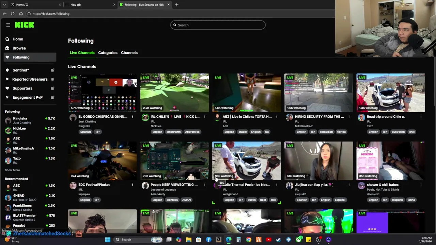Open NickLee in sidebar following list

(x=30, y=130)
